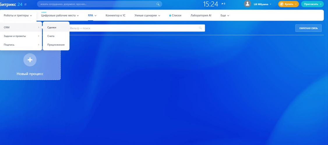328x145 pixels.
Task: Select Сделки in the CRM submenu
Action: 52,28
